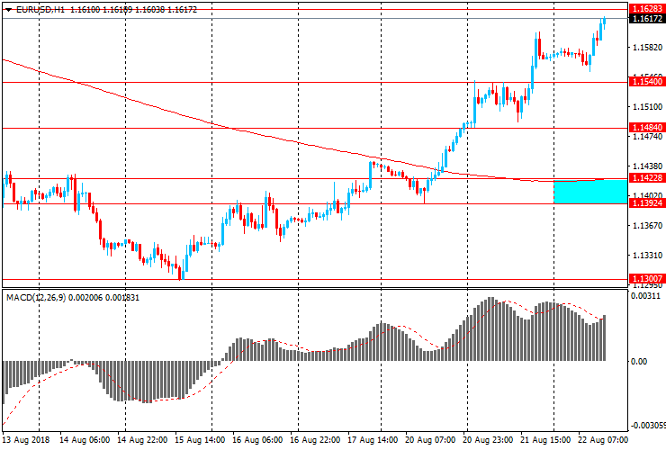Click the 16 Aug 22:00 time label
The image size is (666, 450).
point(315,440)
